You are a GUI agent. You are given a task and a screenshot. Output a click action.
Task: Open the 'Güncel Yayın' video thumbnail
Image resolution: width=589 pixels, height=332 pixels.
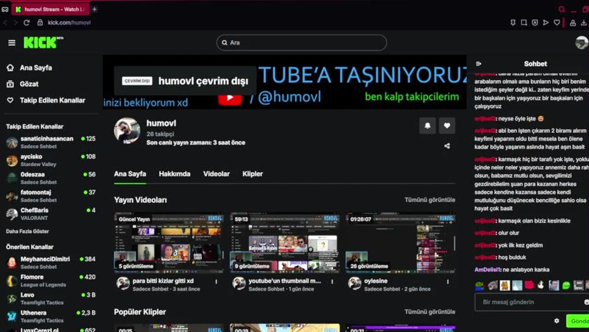coord(169,243)
